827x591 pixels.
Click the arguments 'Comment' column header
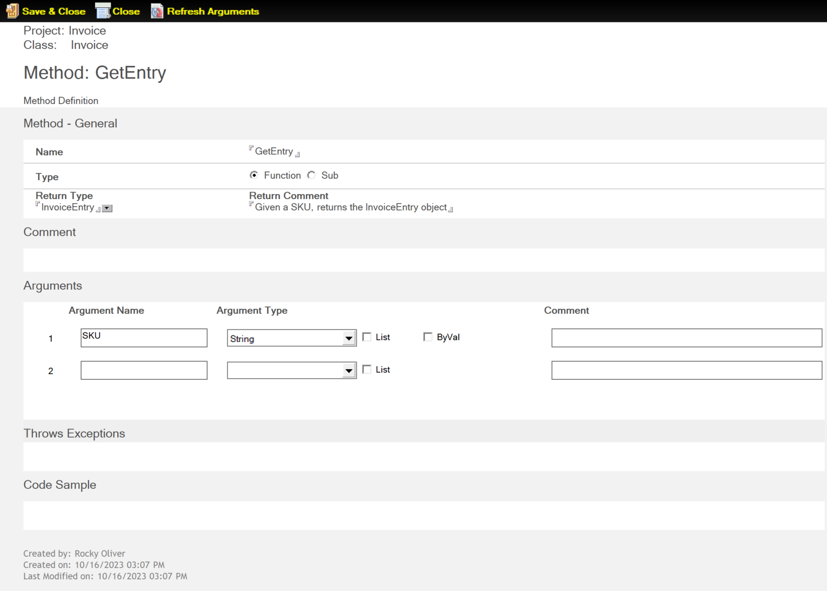566,310
